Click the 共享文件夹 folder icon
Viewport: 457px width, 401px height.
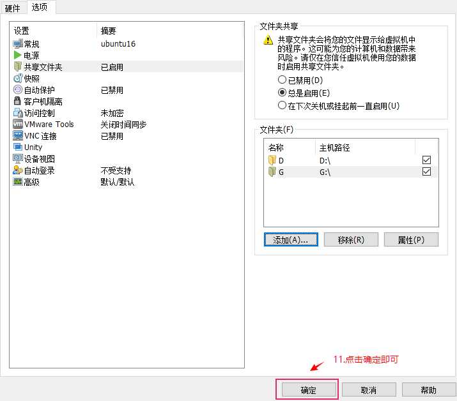pyautogui.click(x=17, y=66)
